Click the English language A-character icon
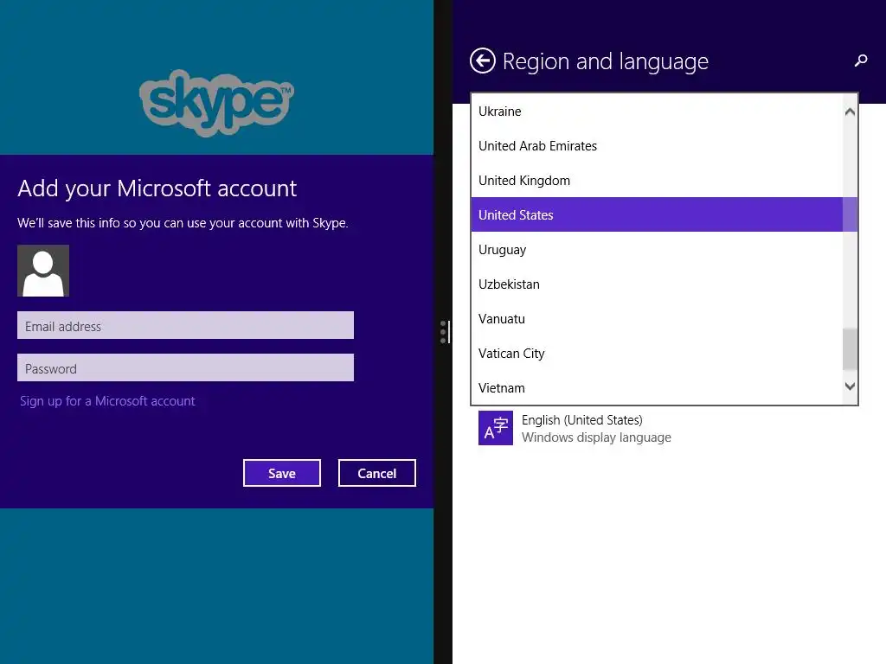 tap(496, 428)
